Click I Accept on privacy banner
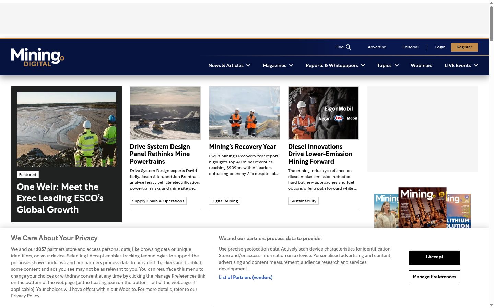 (x=435, y=257)
